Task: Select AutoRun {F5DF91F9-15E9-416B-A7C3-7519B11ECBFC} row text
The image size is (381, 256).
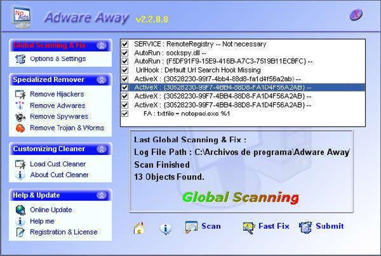Action: pyautogui.click(x=223, y=61)
